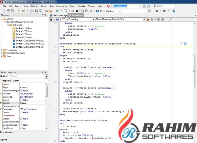Viewport: 197px width, 143px height.
Task: Click the Save All icon
Action: (36, 11)
